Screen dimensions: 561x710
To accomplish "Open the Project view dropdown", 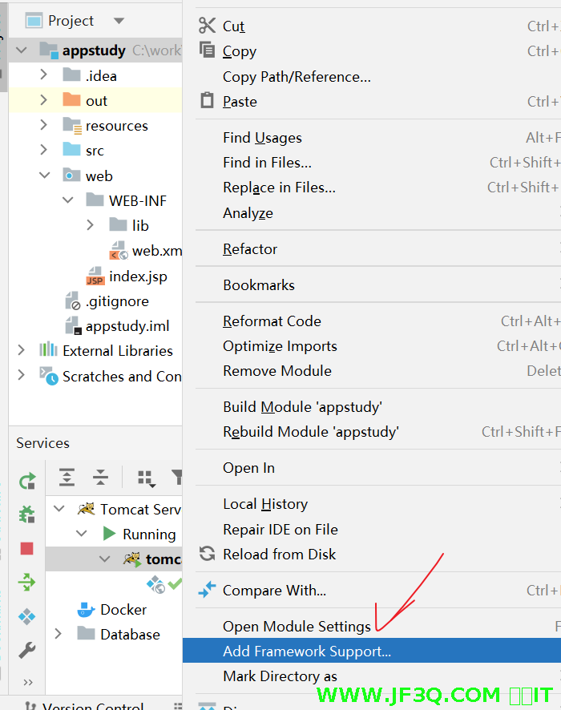I will coord(119,21).
